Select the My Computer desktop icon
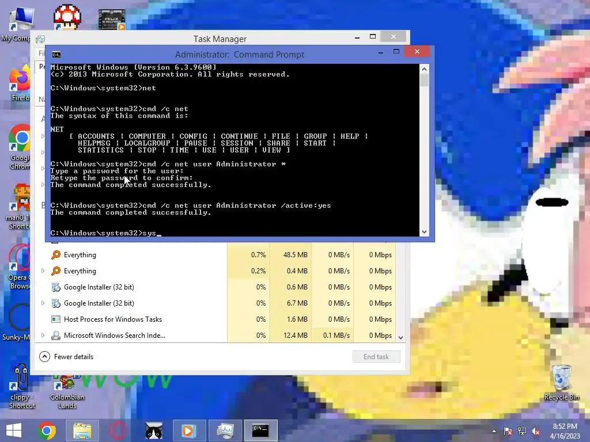Viewport: 590px width, 442px height. pyautogui.click(x=18, y=24)
